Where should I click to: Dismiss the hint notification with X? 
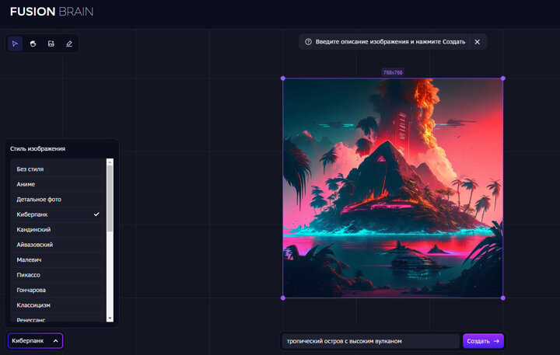point(477,42)
